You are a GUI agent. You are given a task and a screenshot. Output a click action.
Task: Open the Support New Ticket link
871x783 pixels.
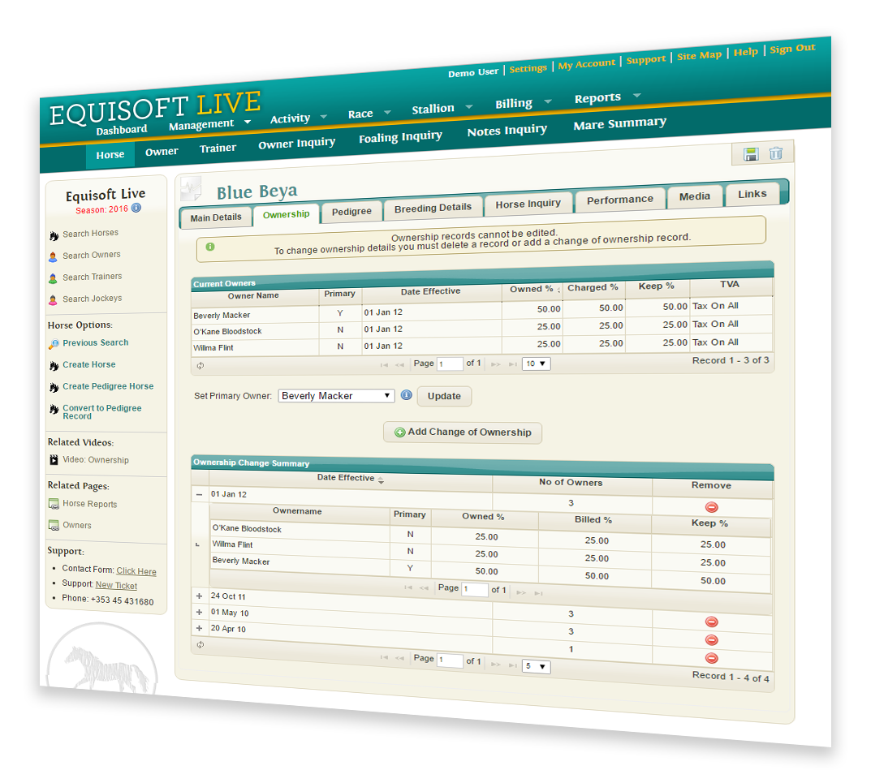point(116,585)
